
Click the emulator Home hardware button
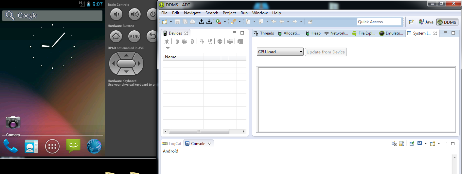(x=116, y=36)
